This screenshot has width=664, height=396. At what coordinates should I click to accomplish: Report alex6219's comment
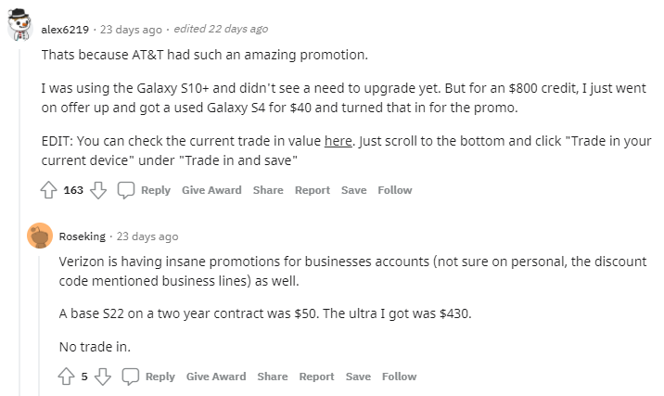point(313,190)
